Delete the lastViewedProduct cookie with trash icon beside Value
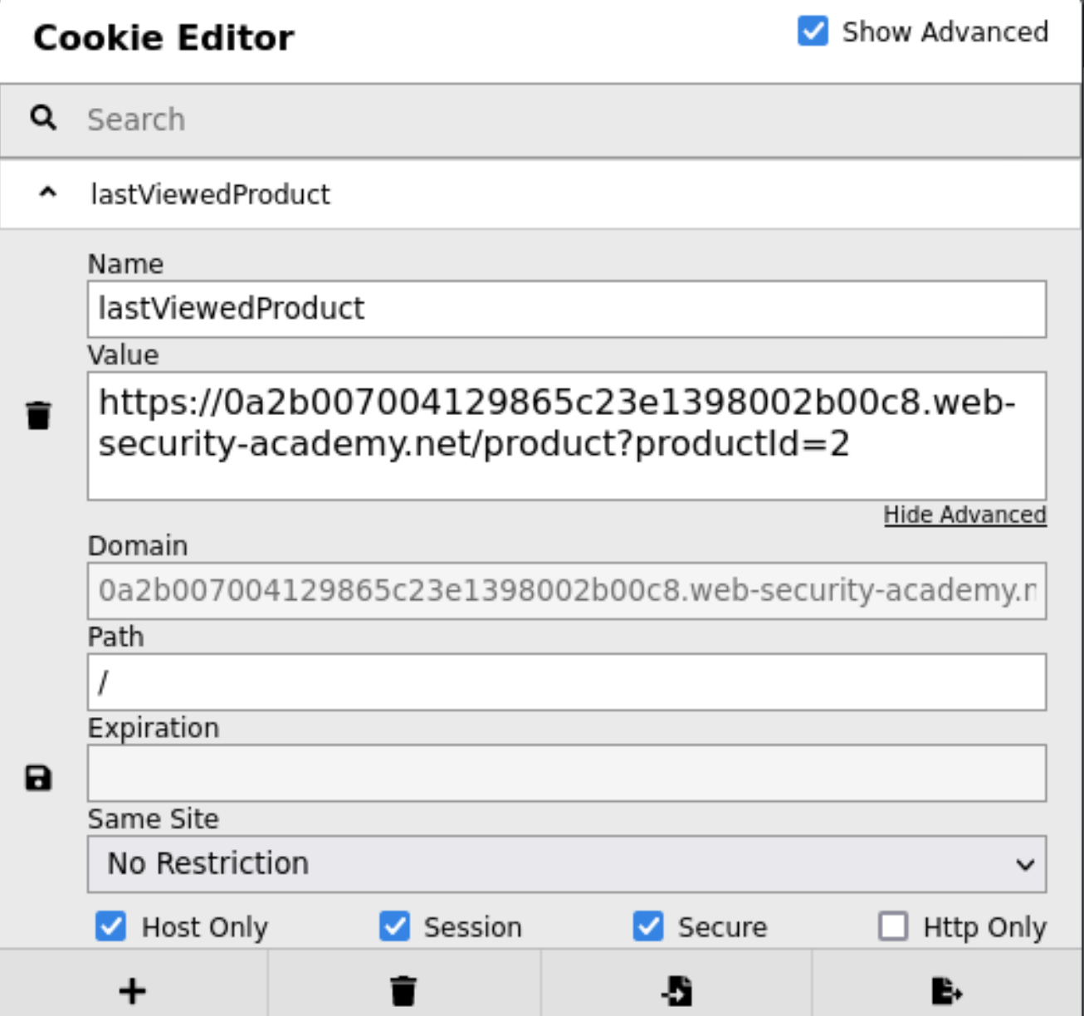This screenshot has height=1016, width=1084. [38, 416]
